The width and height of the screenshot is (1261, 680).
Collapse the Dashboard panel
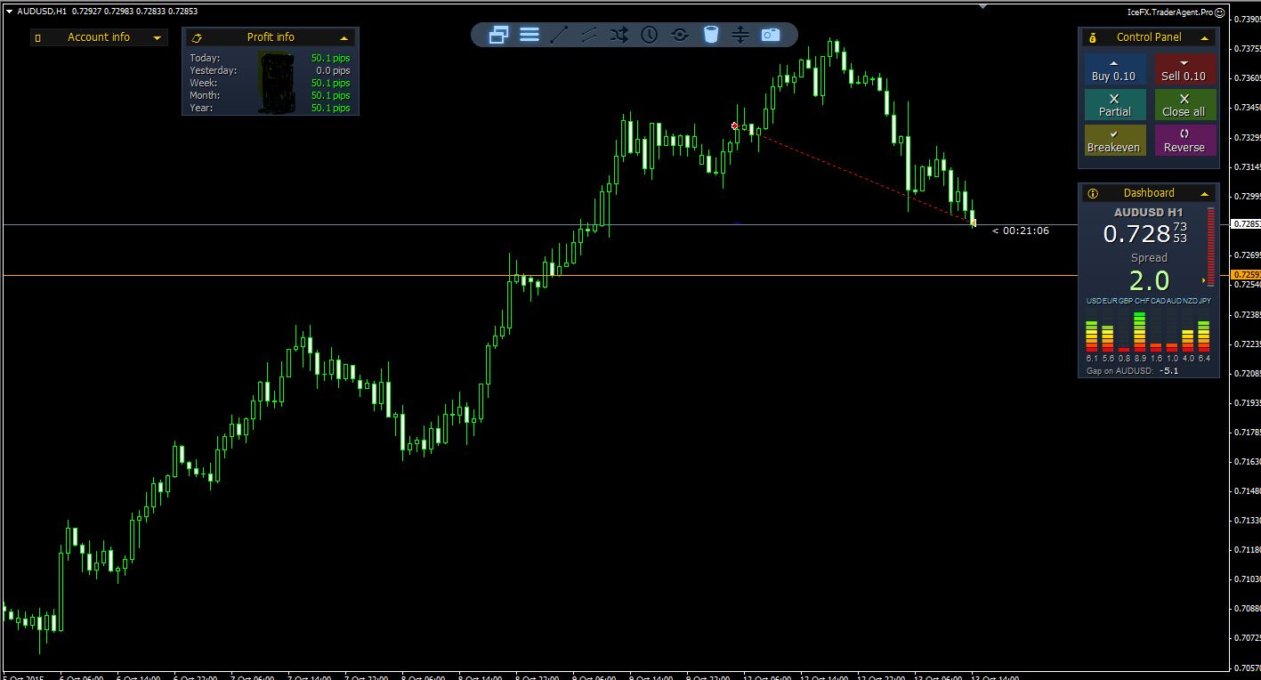tap(1205, 193)
